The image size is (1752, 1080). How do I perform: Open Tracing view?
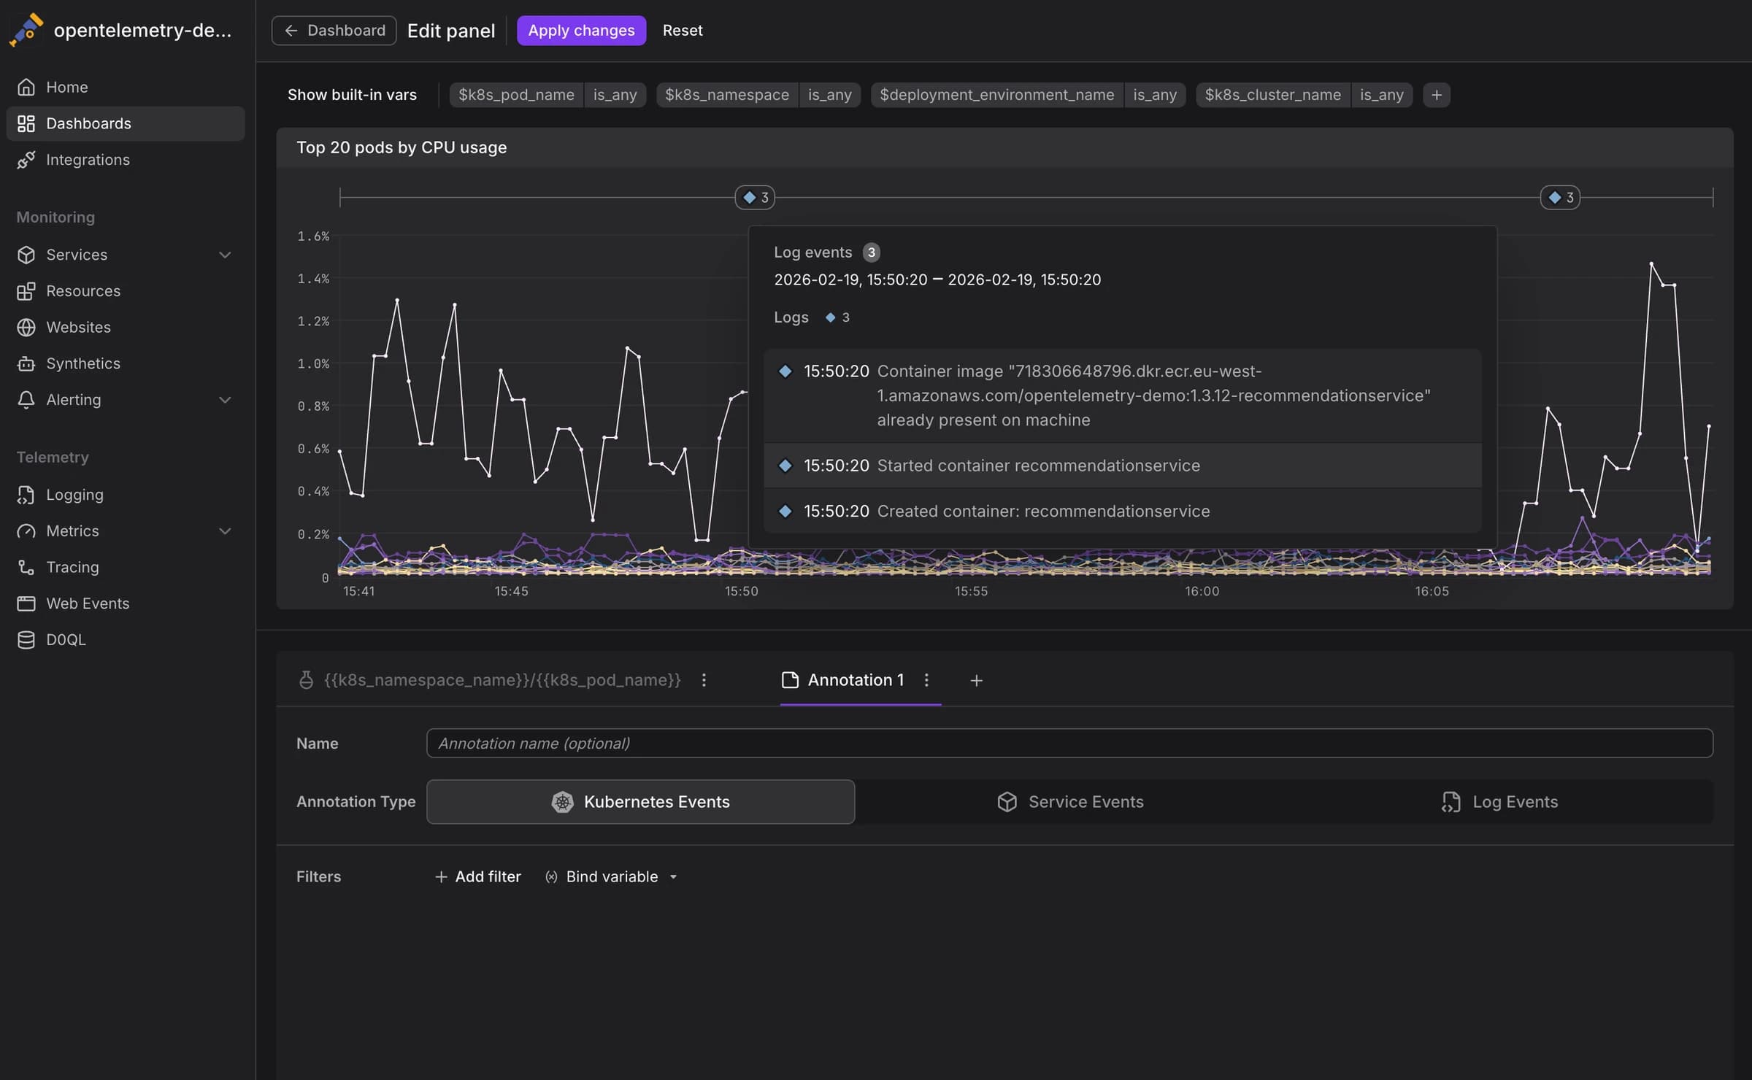(x=126, y=567)
